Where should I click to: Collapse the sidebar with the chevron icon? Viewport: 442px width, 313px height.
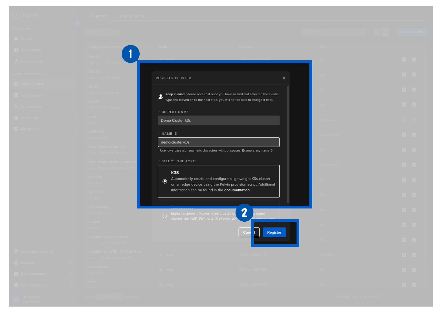[77, 23]
